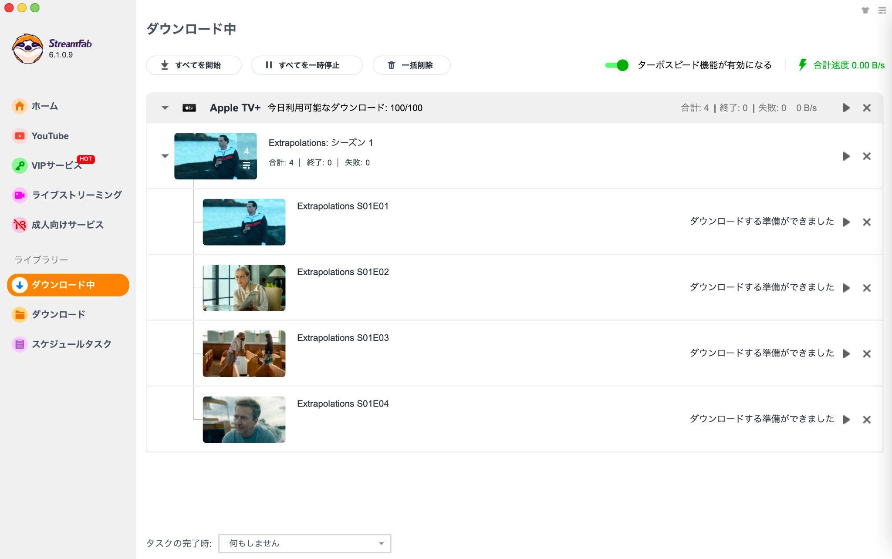Click S01E01 ダウンロードする準備ができました status
The height and width of the screenshot is (559, 892).
[x=762, y=221]
